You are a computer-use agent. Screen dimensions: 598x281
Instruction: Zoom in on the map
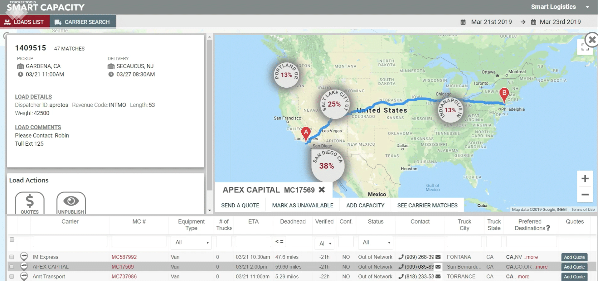pos(585,179)
